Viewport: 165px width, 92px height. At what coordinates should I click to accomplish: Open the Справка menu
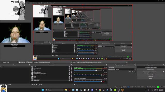click(x=53, y=3)
